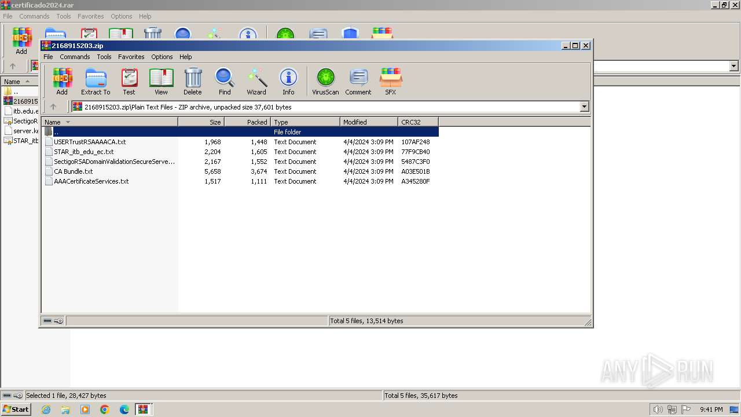741x417 pixels.
Task: Expand address dropdown in certificado2024.rar window
Action: [x=734, y=66]
